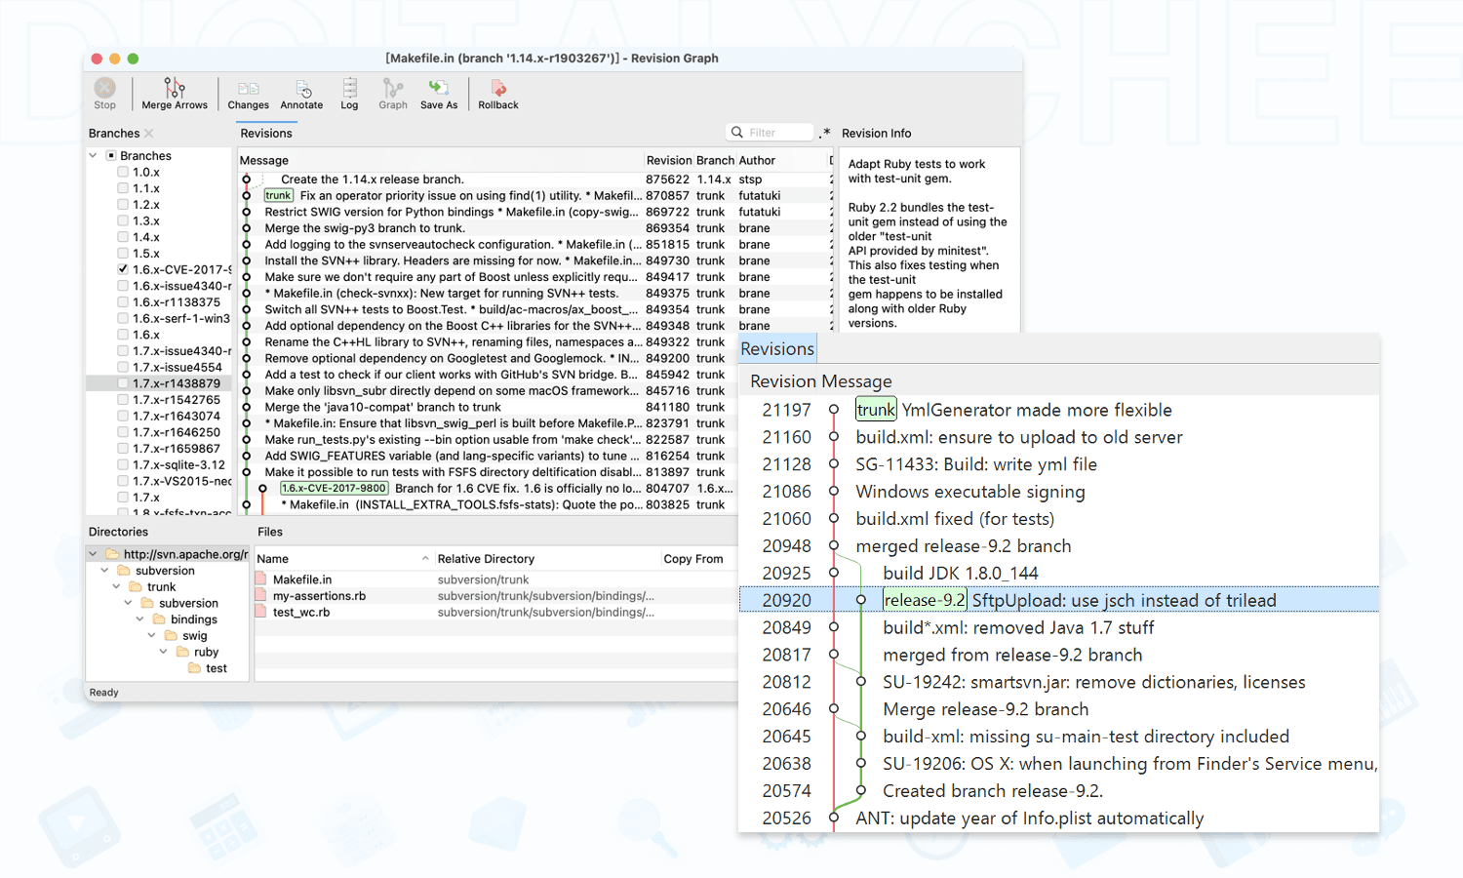Select the Revisions tab in main window
This screenshot has width=1463, height=878.
tap(266, 134)
